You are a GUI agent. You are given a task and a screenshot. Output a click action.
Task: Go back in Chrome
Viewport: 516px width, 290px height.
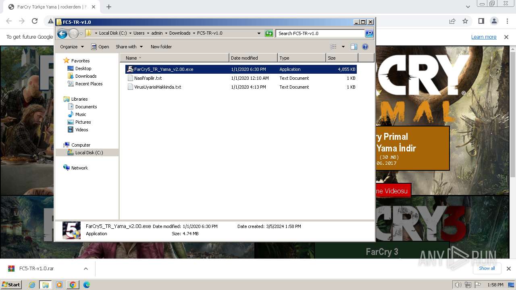pos(9,21)
